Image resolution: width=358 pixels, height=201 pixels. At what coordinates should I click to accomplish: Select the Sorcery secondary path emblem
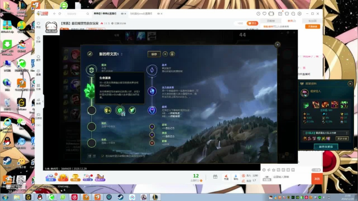tap(152, 70)
